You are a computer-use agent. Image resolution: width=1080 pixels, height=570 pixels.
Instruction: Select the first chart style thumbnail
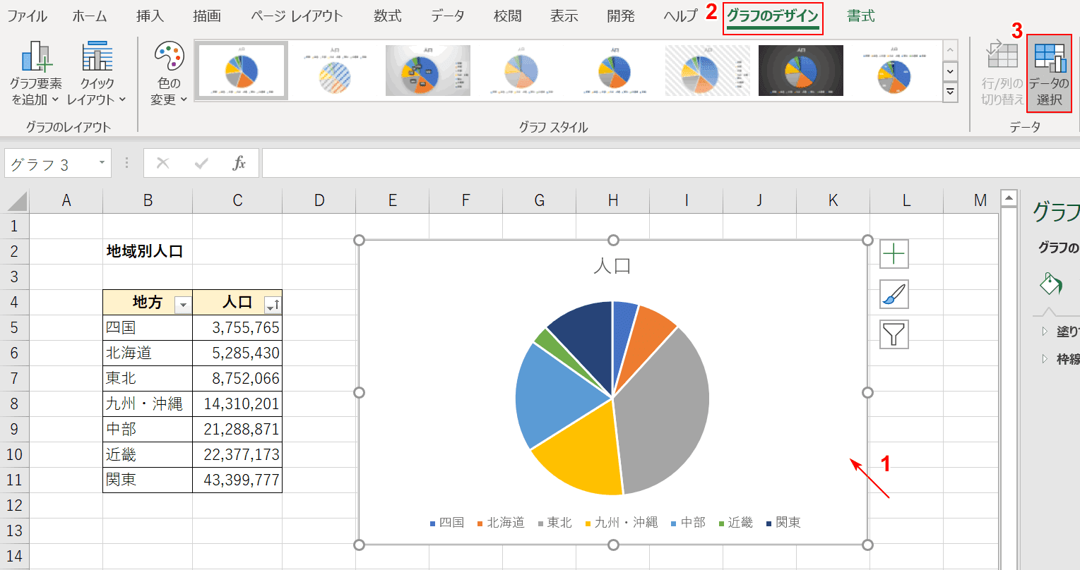[x=242, y=71]
